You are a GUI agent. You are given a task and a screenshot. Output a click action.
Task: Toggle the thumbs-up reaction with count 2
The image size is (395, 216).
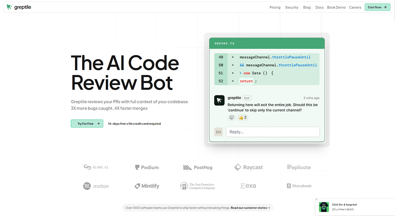(x=243, y=117)
